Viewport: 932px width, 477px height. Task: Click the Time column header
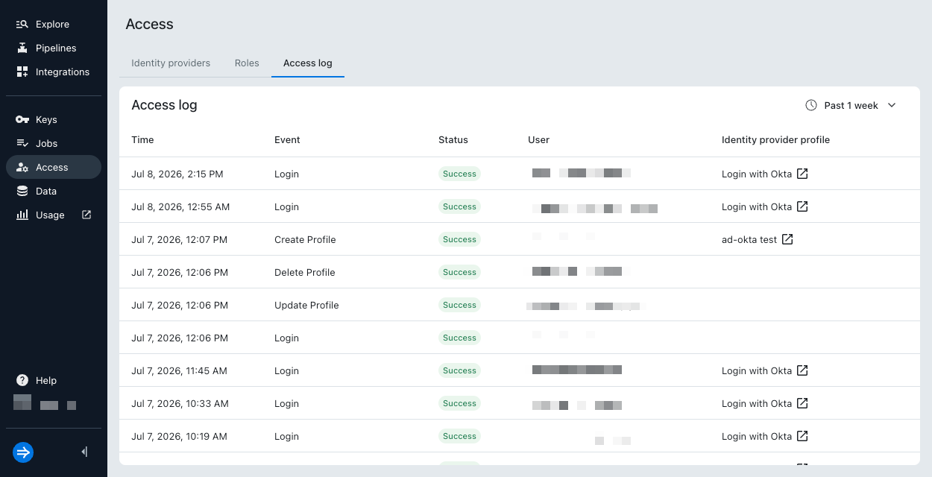coord(142,139)
